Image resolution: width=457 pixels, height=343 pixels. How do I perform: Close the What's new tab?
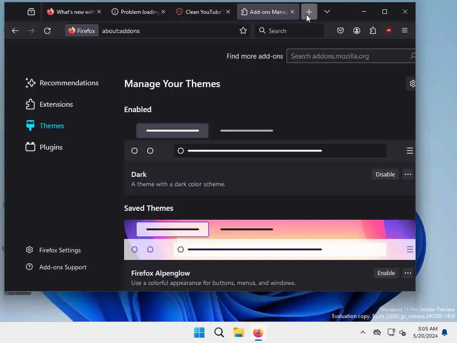tap(99, 12)
